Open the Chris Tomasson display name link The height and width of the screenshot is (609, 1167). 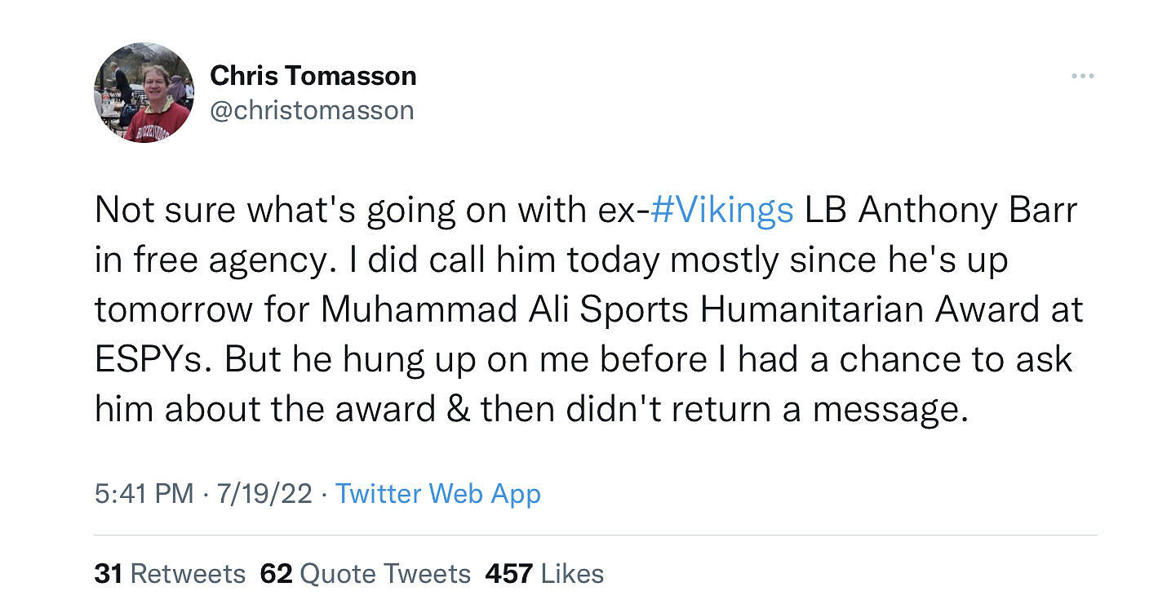[x=313, y=76]
